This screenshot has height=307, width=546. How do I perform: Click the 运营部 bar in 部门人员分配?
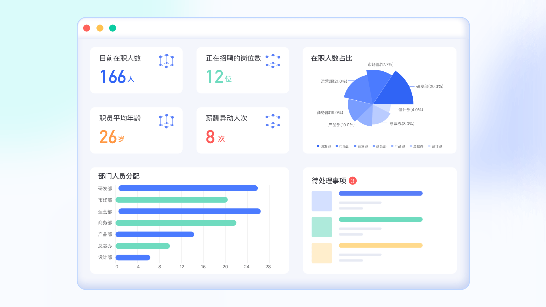(189, 211)
